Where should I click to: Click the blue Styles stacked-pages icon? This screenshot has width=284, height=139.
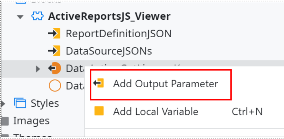[20, 103]
